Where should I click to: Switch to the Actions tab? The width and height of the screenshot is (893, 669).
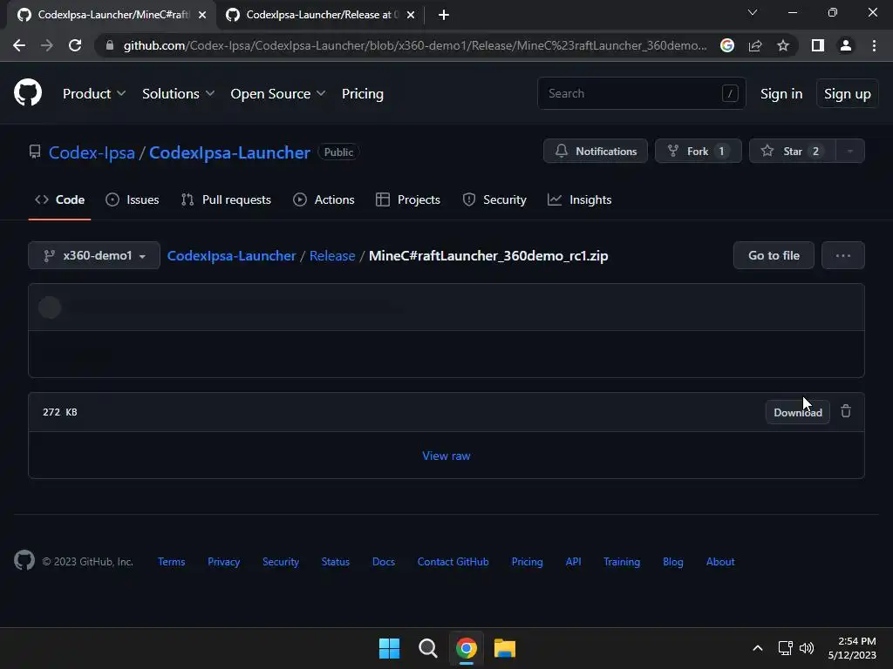324,199
